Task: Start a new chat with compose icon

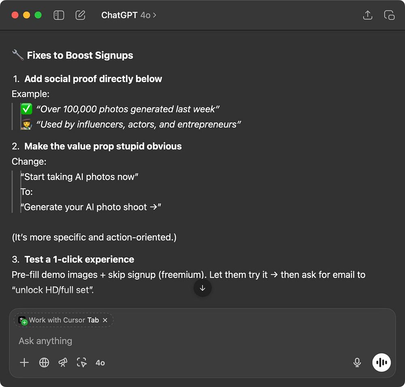Action: coord(80,15)
